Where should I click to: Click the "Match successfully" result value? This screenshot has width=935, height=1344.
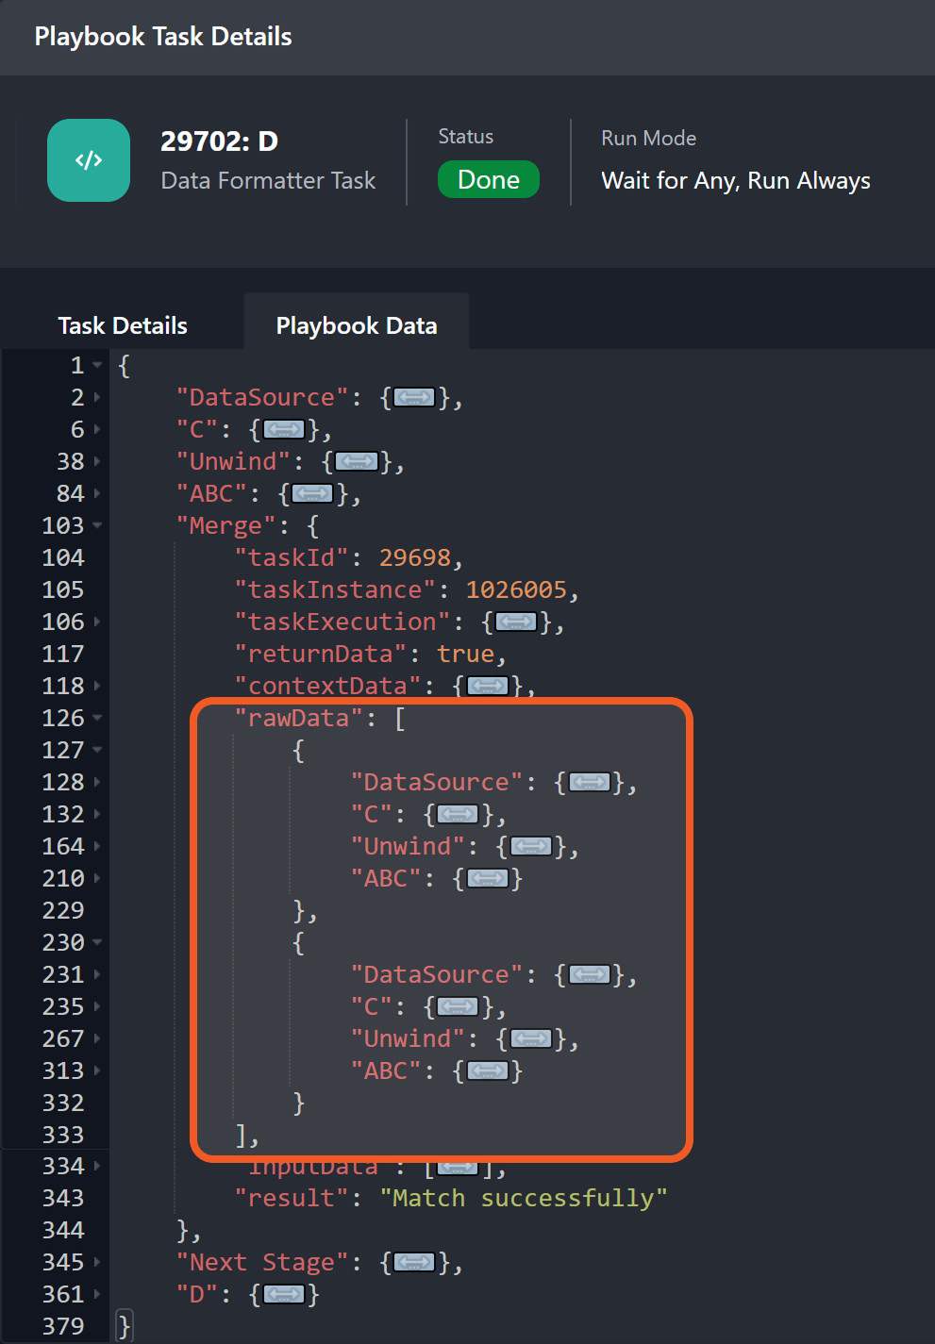click(524, 1199)
